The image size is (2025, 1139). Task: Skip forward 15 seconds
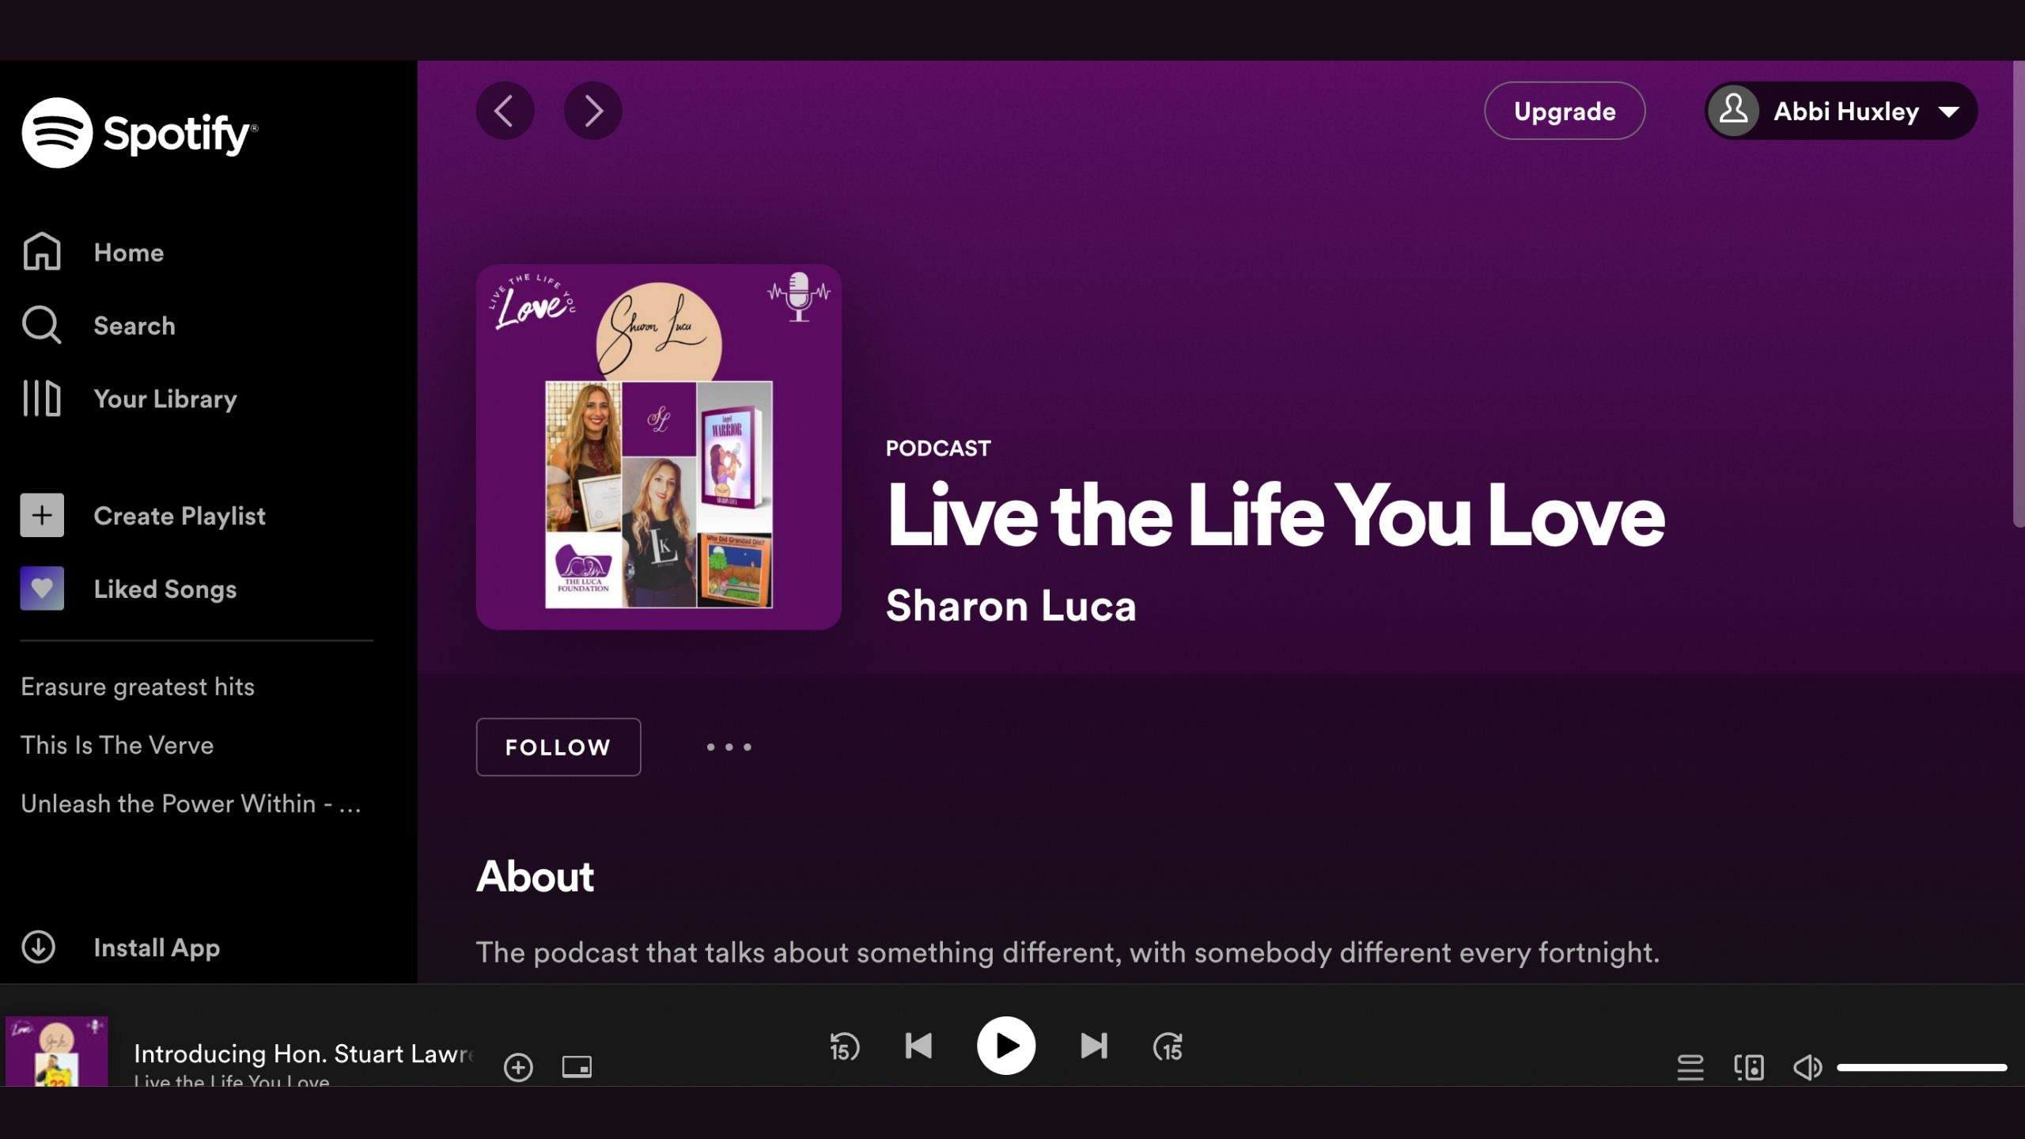pos(1168,1046)
